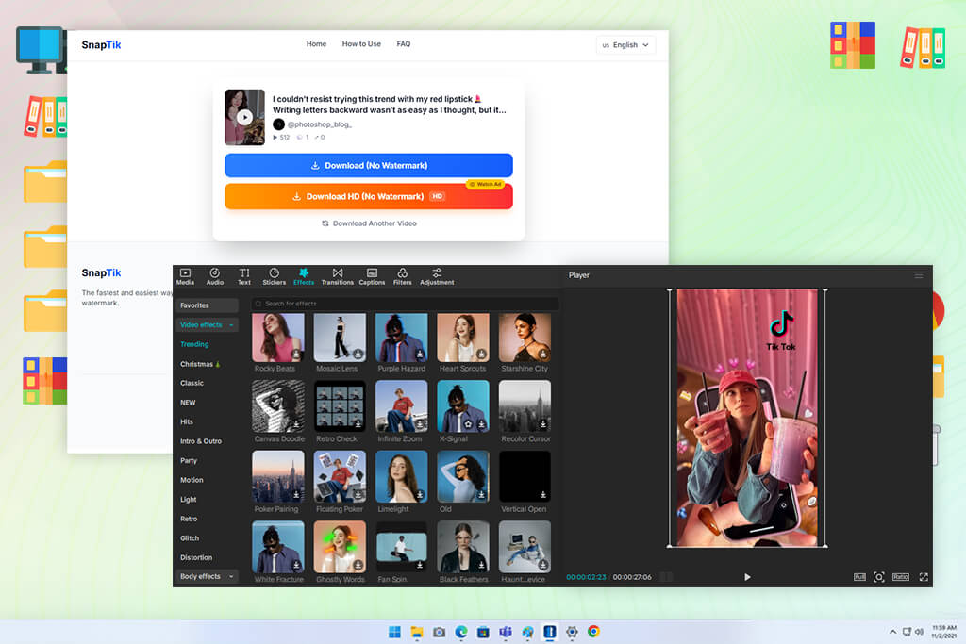Open the Favorites category
966x644 pixels.
tap(207, 305)
